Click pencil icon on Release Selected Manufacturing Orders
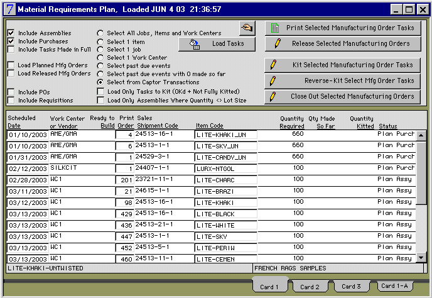This screenshot has width=432, height=298. [x=278, y=43]
